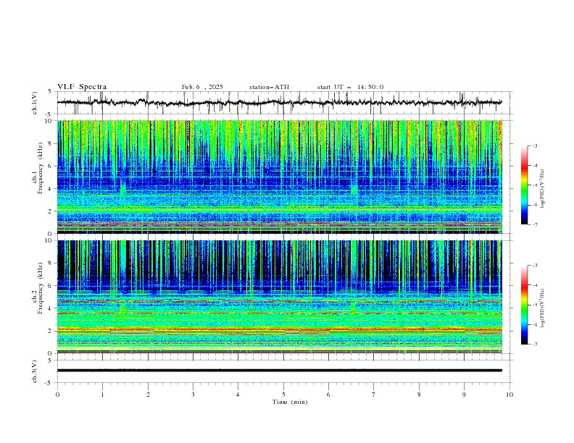
Task: Click the upper PSD color scale bar
Action: pos(524,185)
